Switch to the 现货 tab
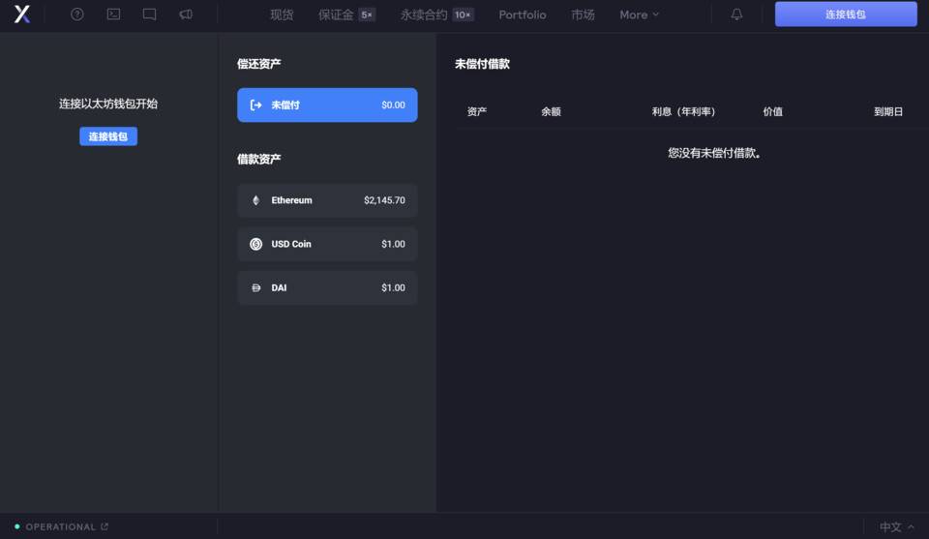The height and width of the screenshot is (539, 929). point(282,15)
